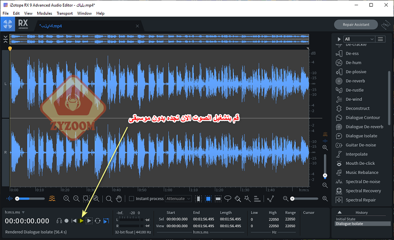Viewport: 394px width, 240px height.
Task: Adjust the horizontal zoom slider
Action: [x=305, y=199]
